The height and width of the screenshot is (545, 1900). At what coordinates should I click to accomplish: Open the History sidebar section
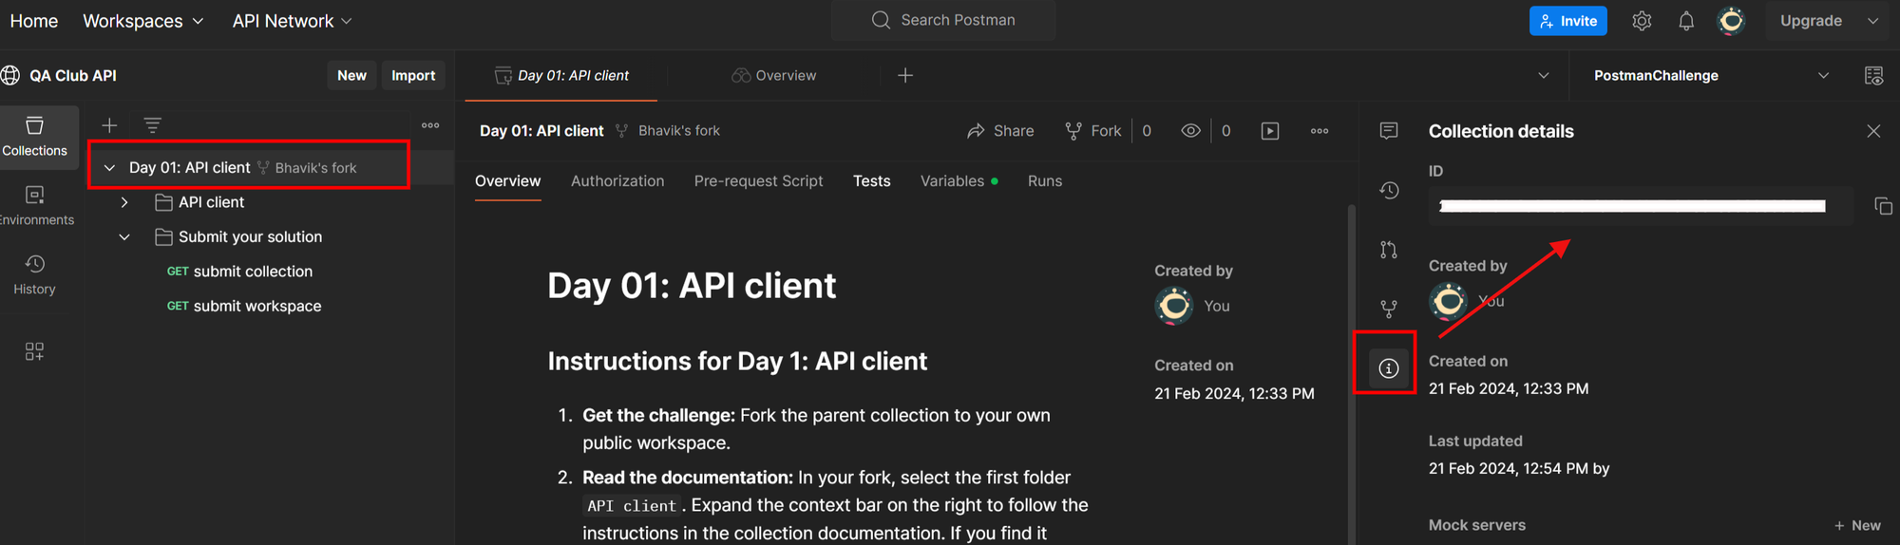click(x=35, y=275)
